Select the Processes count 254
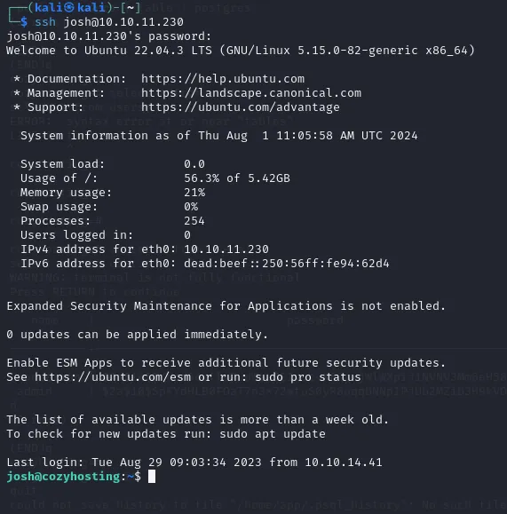Viewport: 507px width, 514px height. (x=194, y=221)
